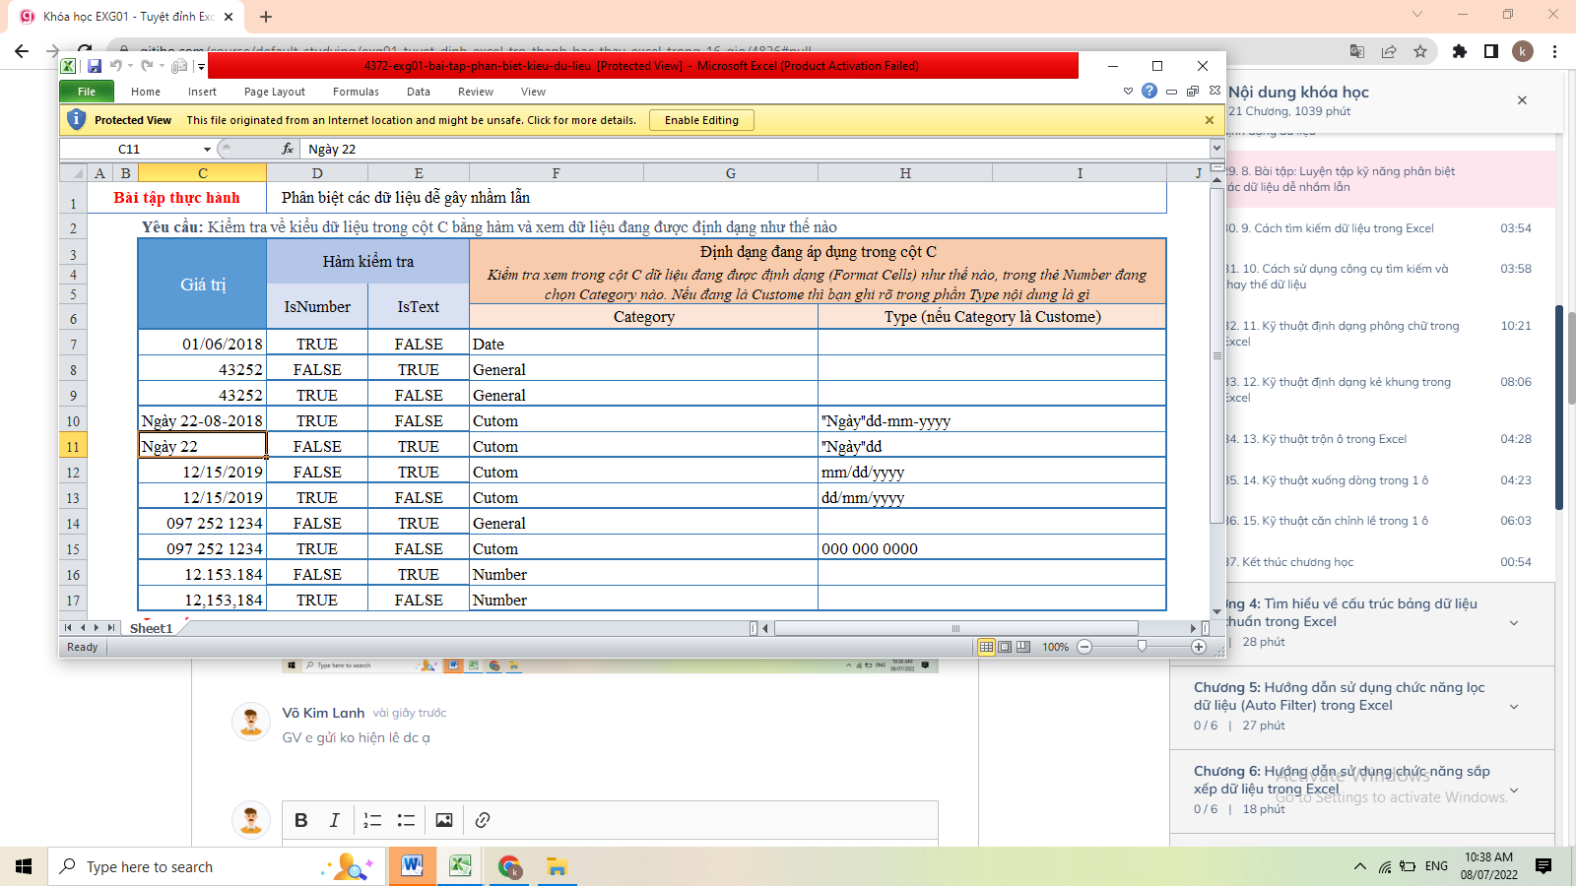The width and height of the screenshot is (1576, 886).
Task: Expand Chương 5 Auto Filter chapter
Action: click(x=1514, y=706)
